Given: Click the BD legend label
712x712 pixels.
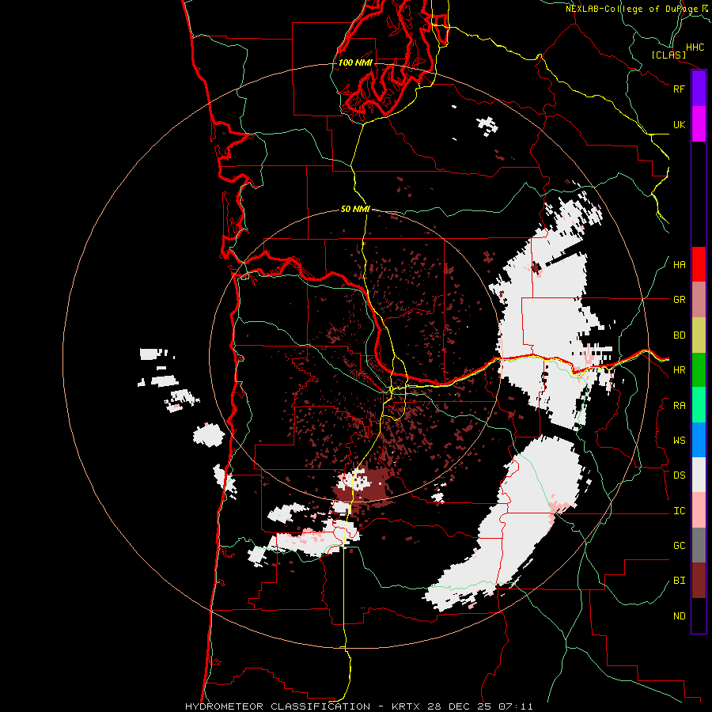Looking at the screenshot, I should coord(679,335).
